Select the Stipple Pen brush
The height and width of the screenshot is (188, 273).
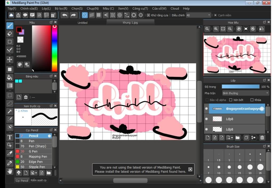pos(33,167)
